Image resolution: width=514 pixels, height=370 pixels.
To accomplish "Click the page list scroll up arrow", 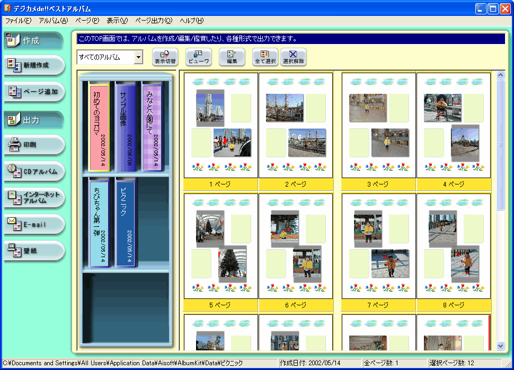I will 500,75.
